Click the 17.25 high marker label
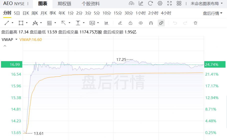 click(x=121, y=60)
